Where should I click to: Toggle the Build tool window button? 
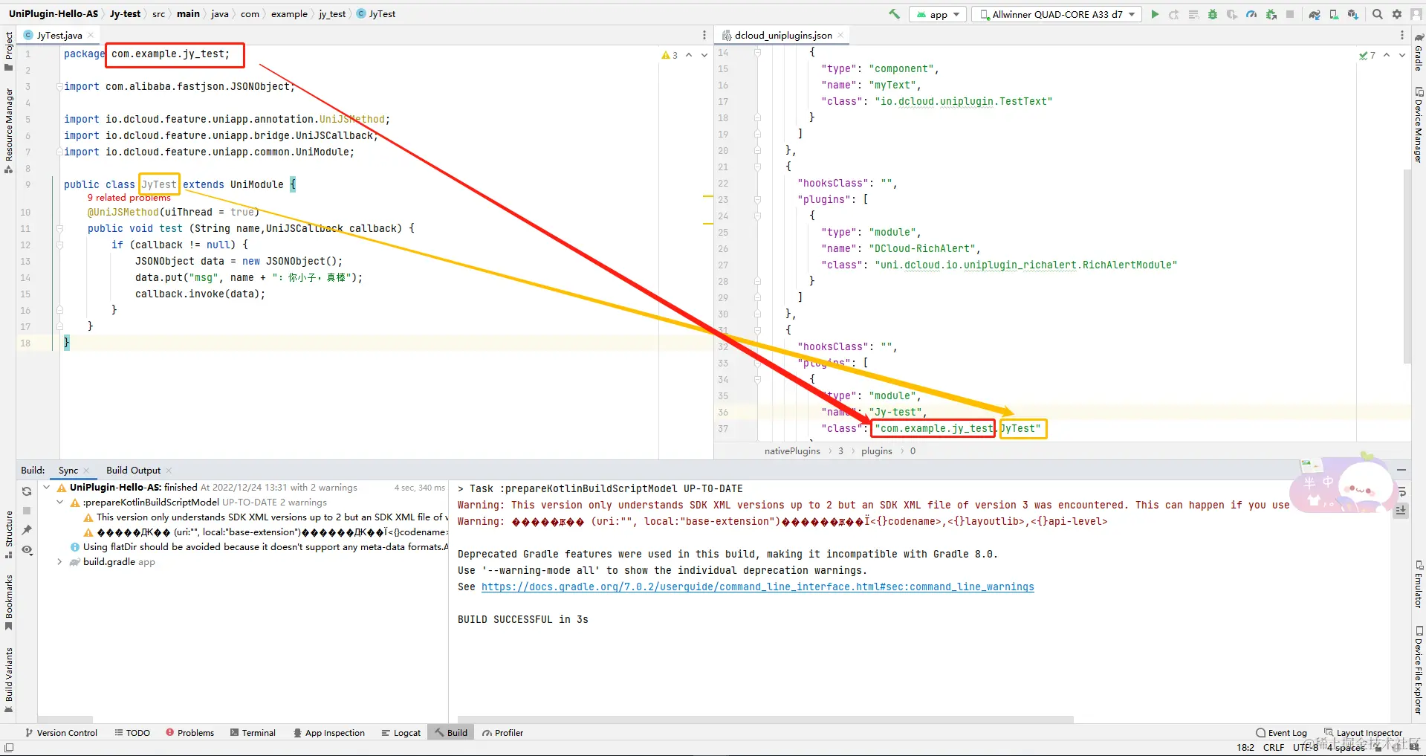pos(451,733)
